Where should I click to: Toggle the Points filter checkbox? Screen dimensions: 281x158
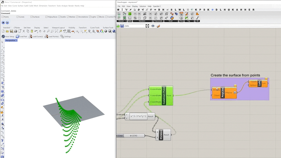pos(2,17)
